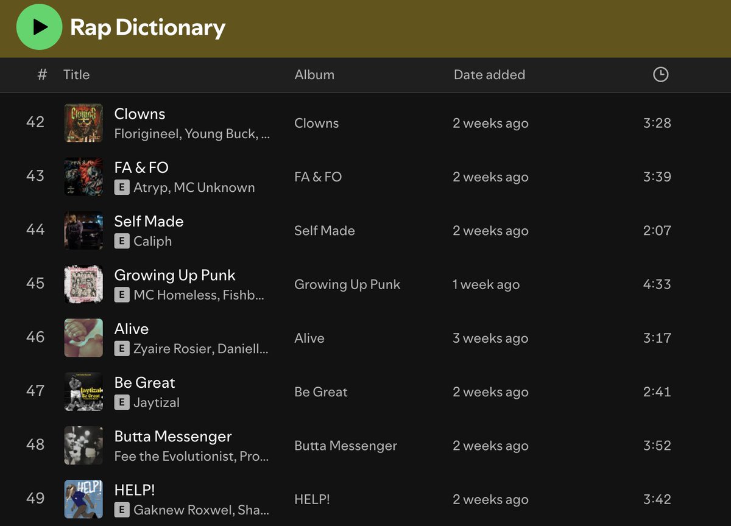
Task: Open the Self Made cover thumbnail
Action: pos(83,230)
